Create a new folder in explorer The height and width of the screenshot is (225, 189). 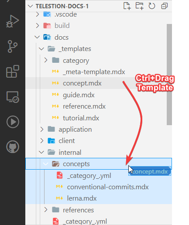[x=140, y=6]
